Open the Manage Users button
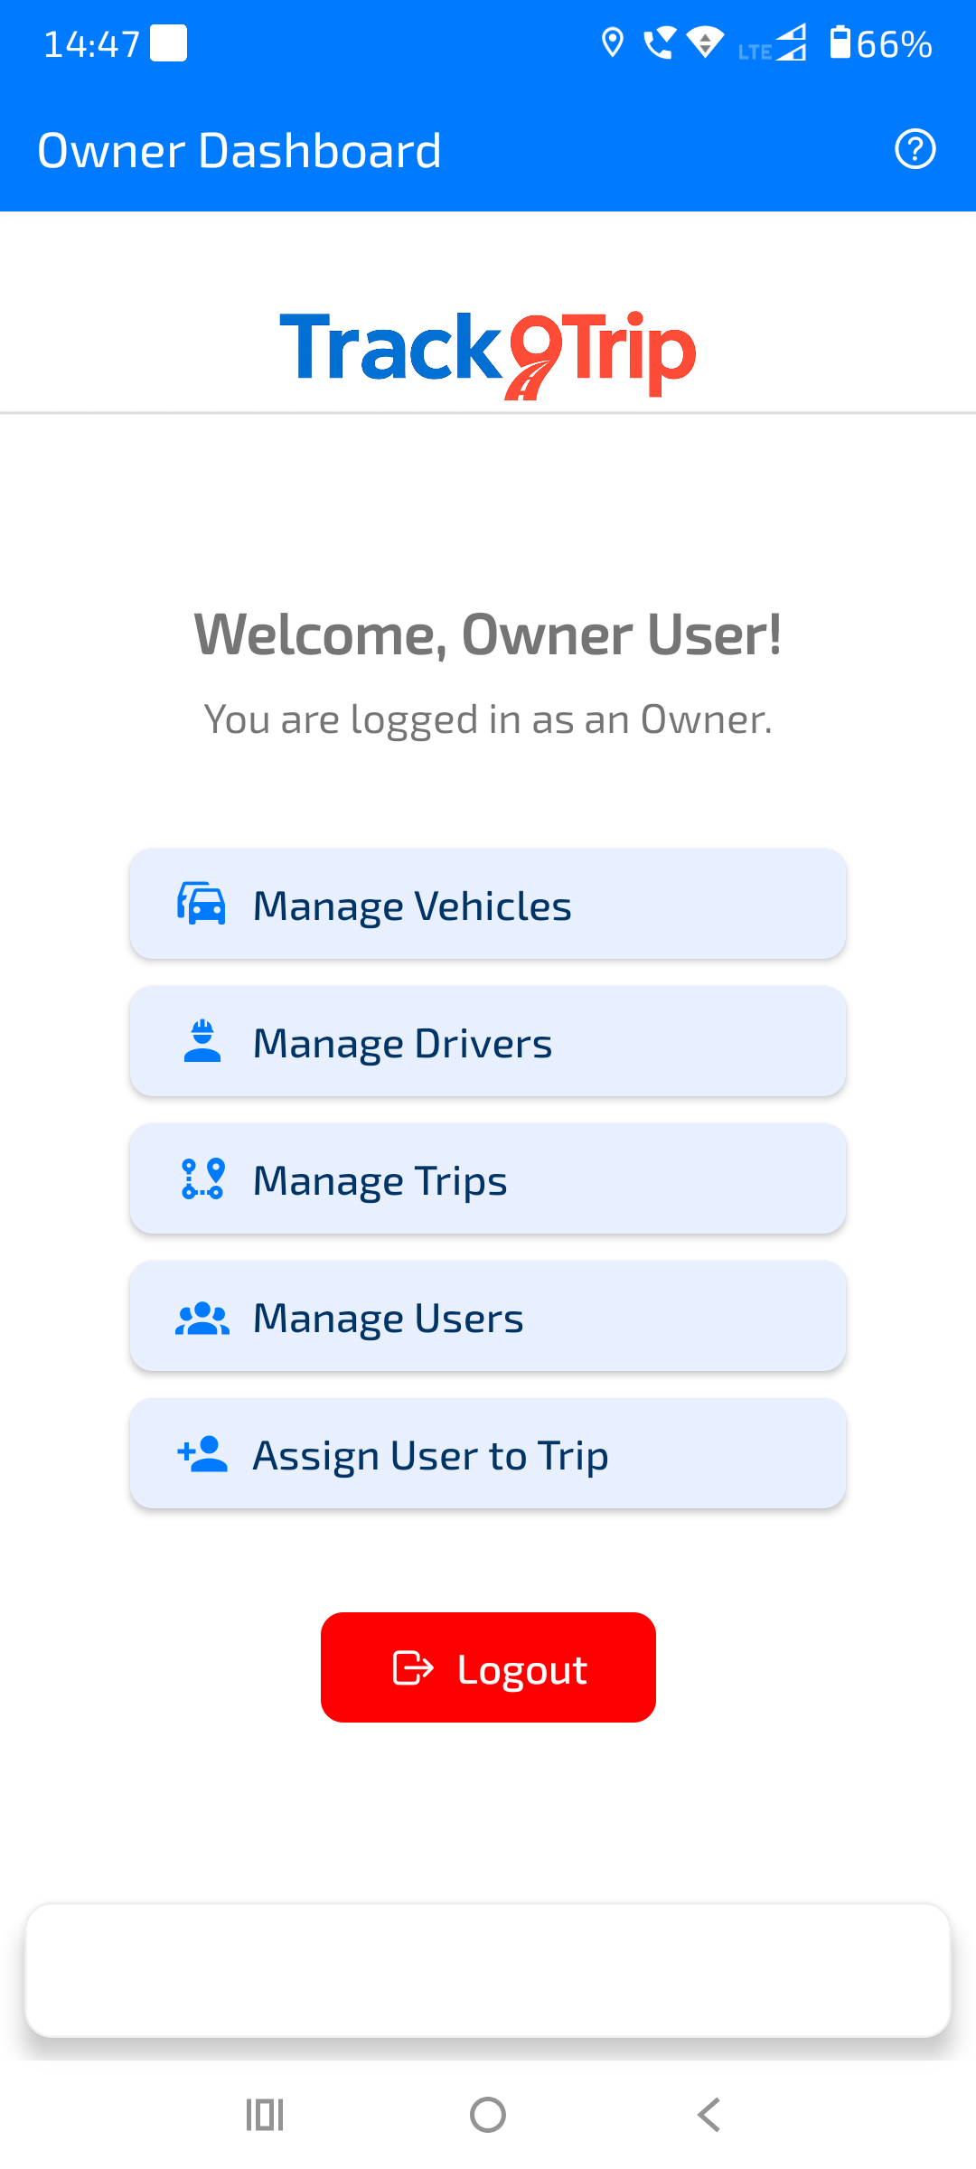 click(x=488, y=1316)
